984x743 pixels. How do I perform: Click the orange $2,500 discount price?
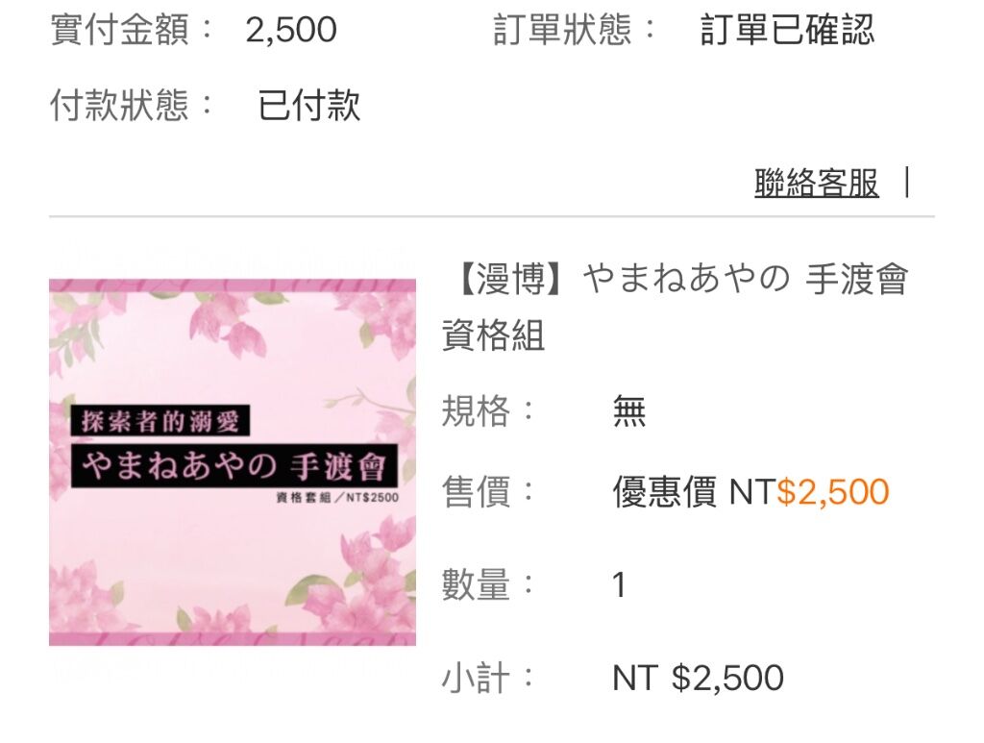[833, 491]
